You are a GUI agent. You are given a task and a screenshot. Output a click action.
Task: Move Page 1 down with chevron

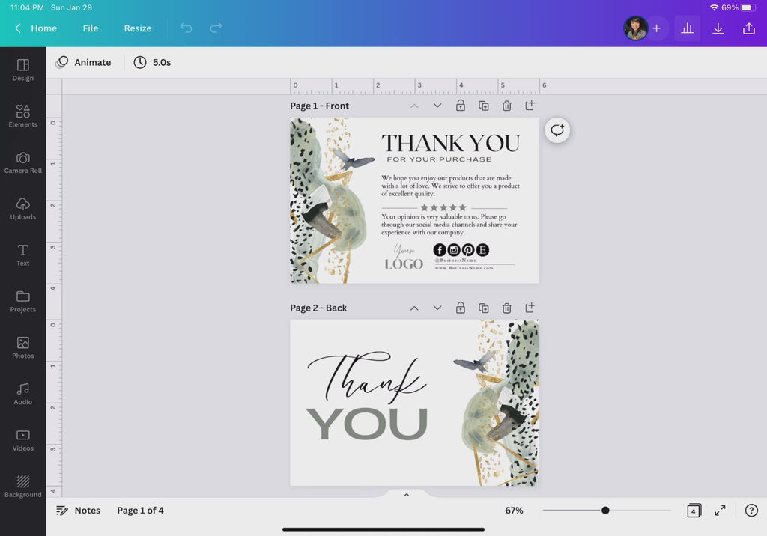[437, 105]
